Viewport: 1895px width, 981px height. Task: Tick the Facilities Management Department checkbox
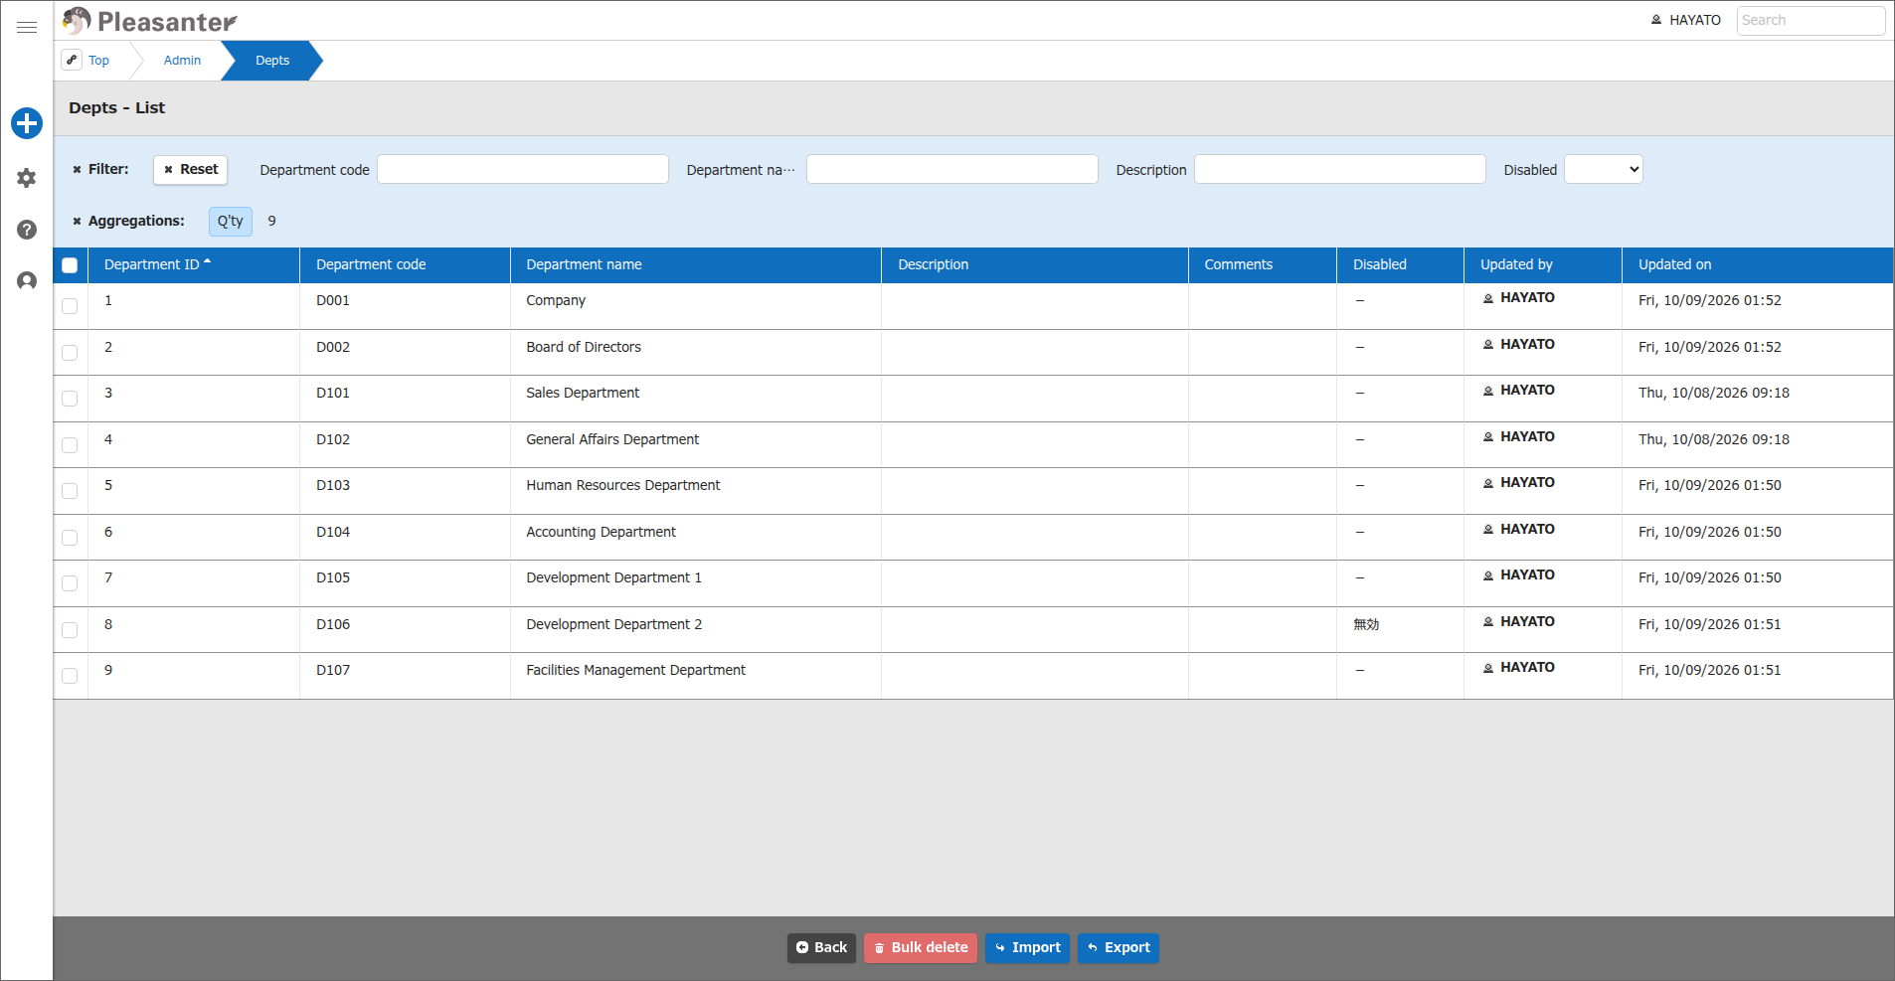tap(70, 676)
